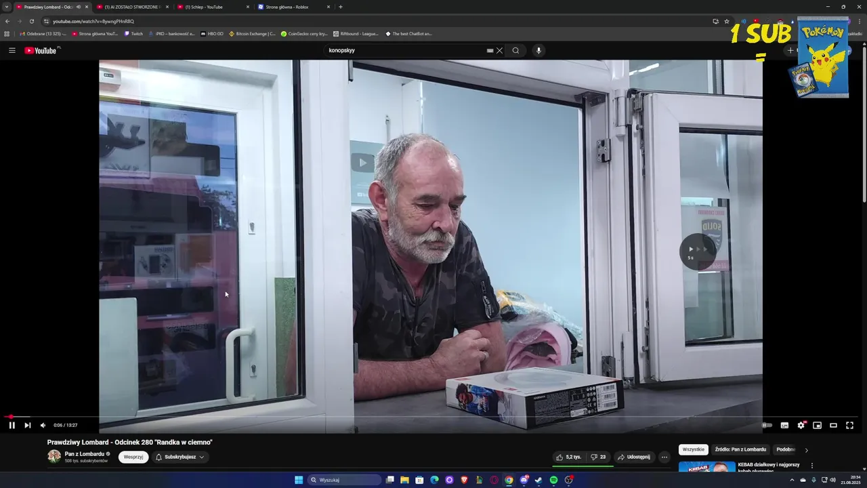
Task: Start voice search with microphone
Action: point(538,50)
